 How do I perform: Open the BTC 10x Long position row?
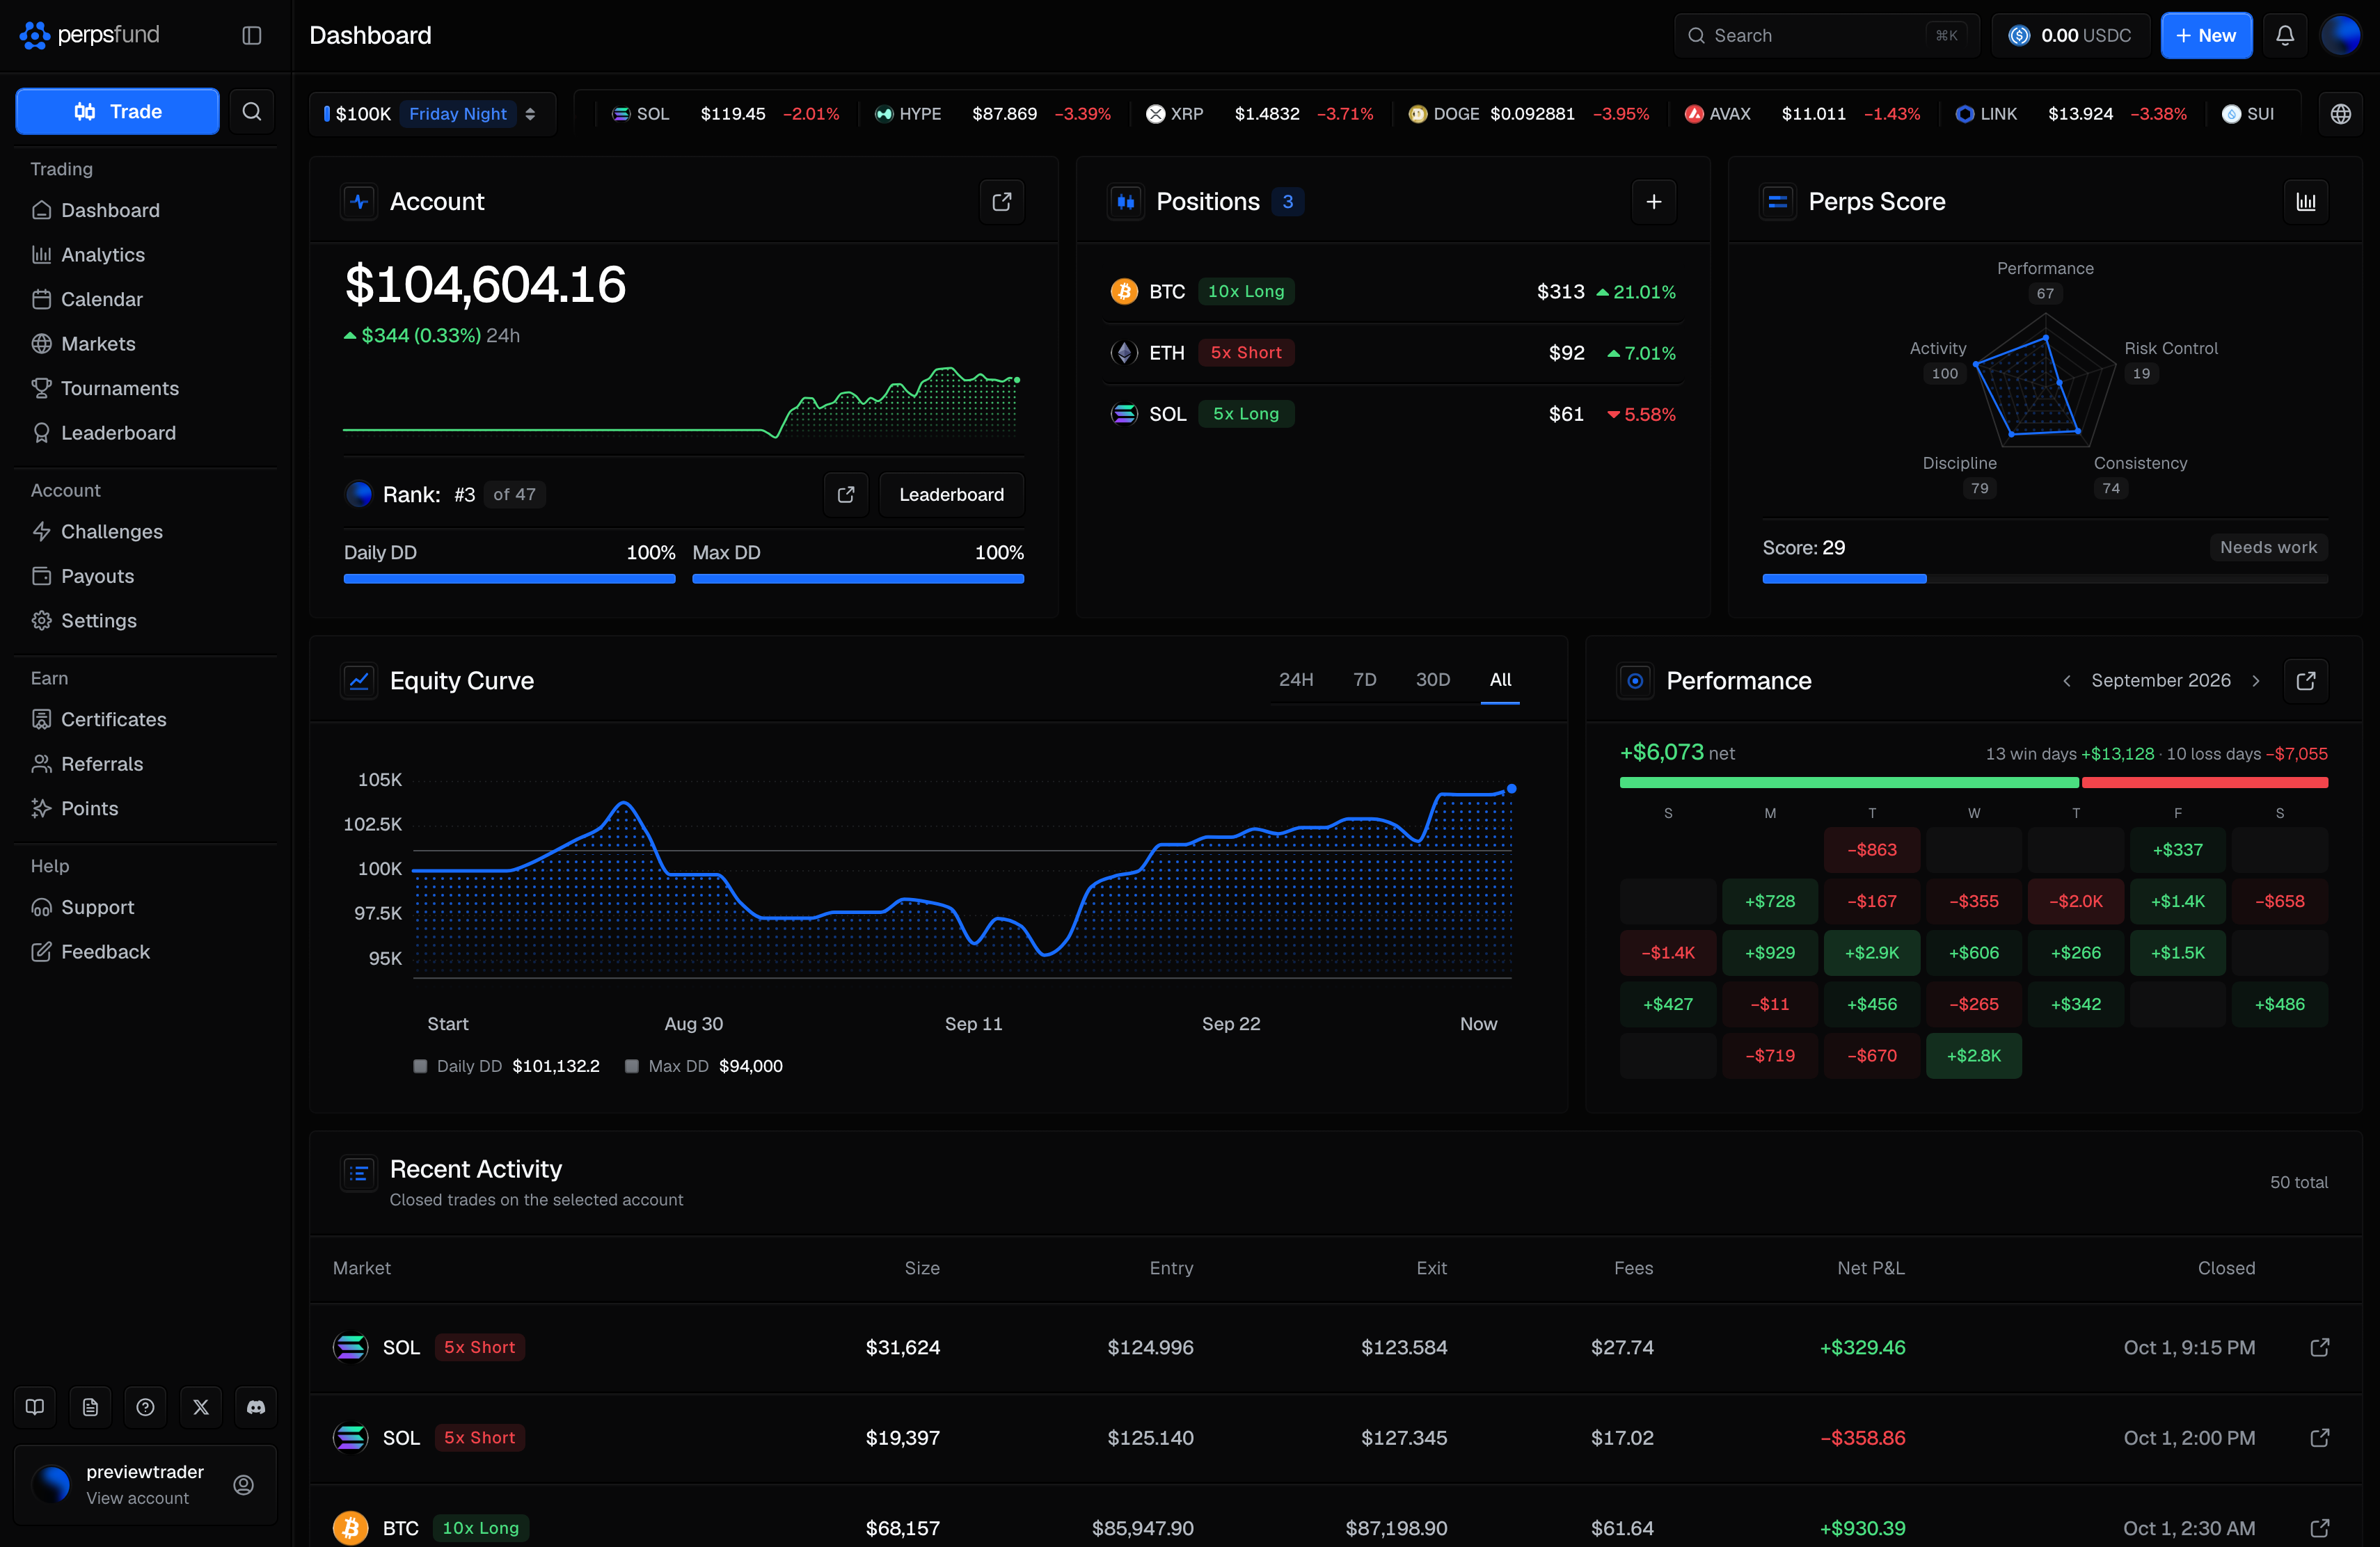[x=1393, y=292]
